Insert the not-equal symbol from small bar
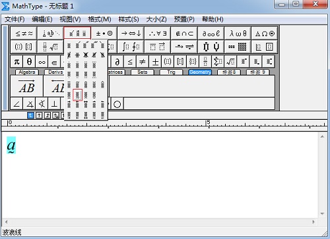This screenshot has width=330, height=239. point(143,62)
